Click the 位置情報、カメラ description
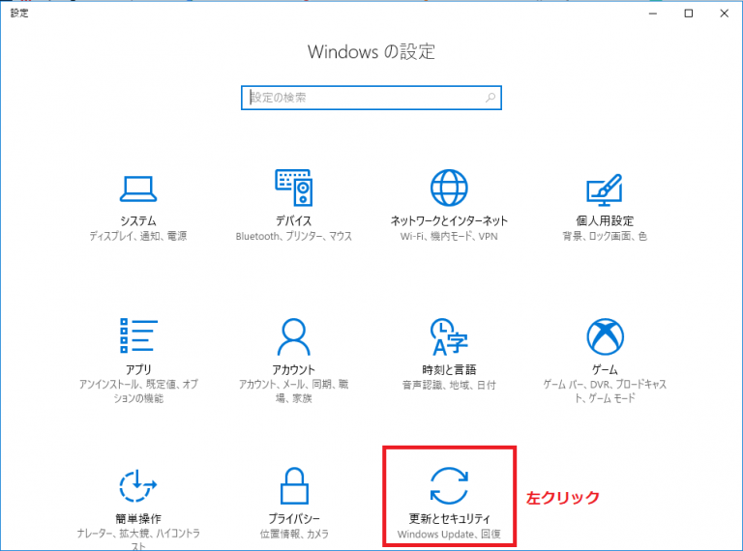This screenshot has width=743, height=551. (x=294, y=534)
